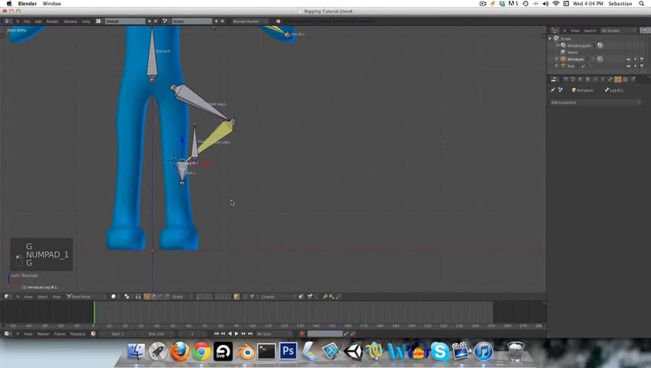Toggle selectability cursor for Armature
This screenshot has height=368, width=651.
pos(635,59)
